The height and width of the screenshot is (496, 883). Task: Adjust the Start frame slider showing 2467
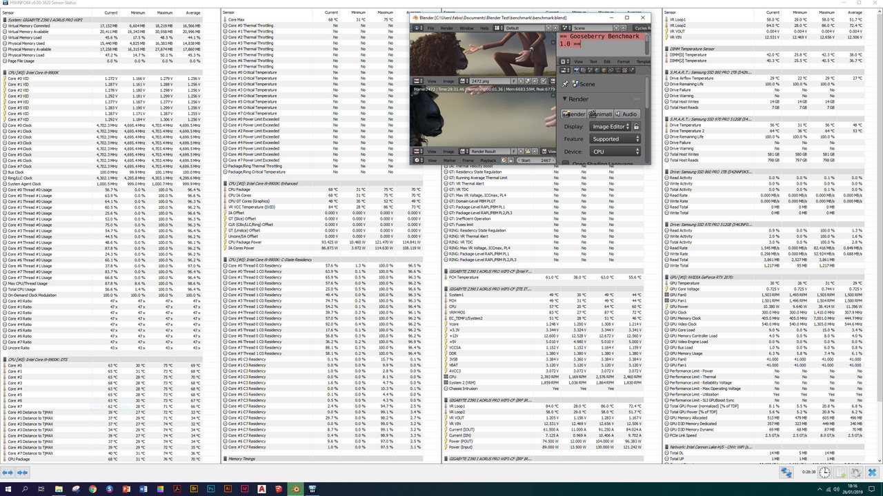(x=533, y=160)
